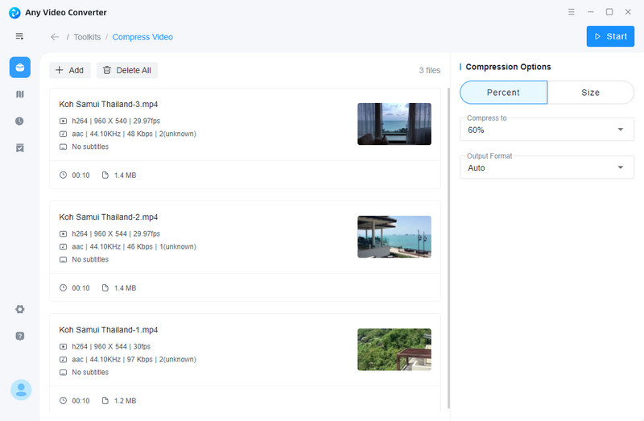The height and width of the screenshot is (421, 644).
Task: Start the compression process
Action: click(610, 36)
